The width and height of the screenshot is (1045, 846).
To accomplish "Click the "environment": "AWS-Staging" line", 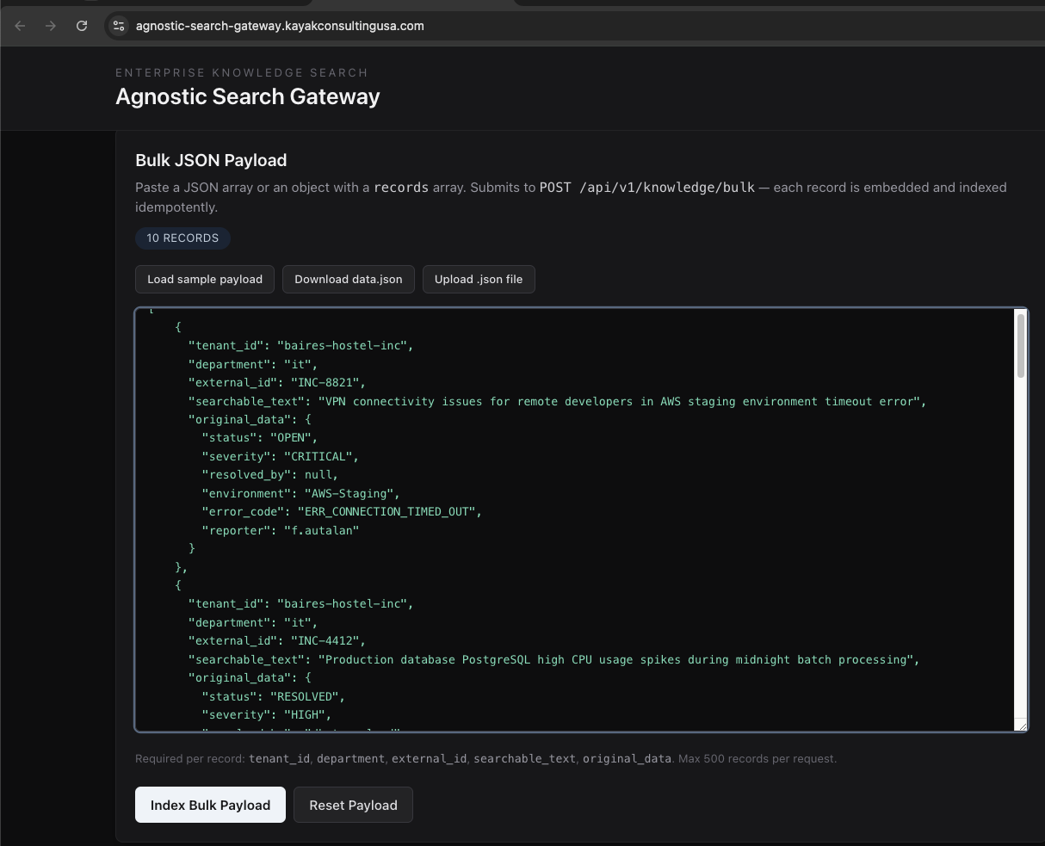I will [300, 493].
